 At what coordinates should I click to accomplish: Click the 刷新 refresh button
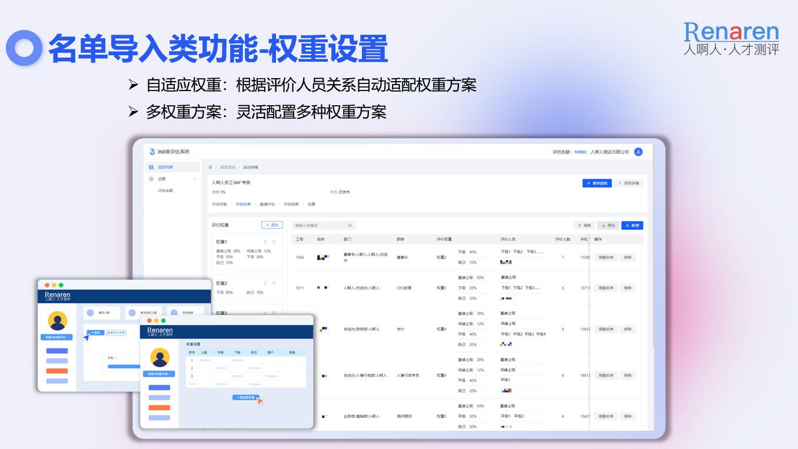(584, 226)
